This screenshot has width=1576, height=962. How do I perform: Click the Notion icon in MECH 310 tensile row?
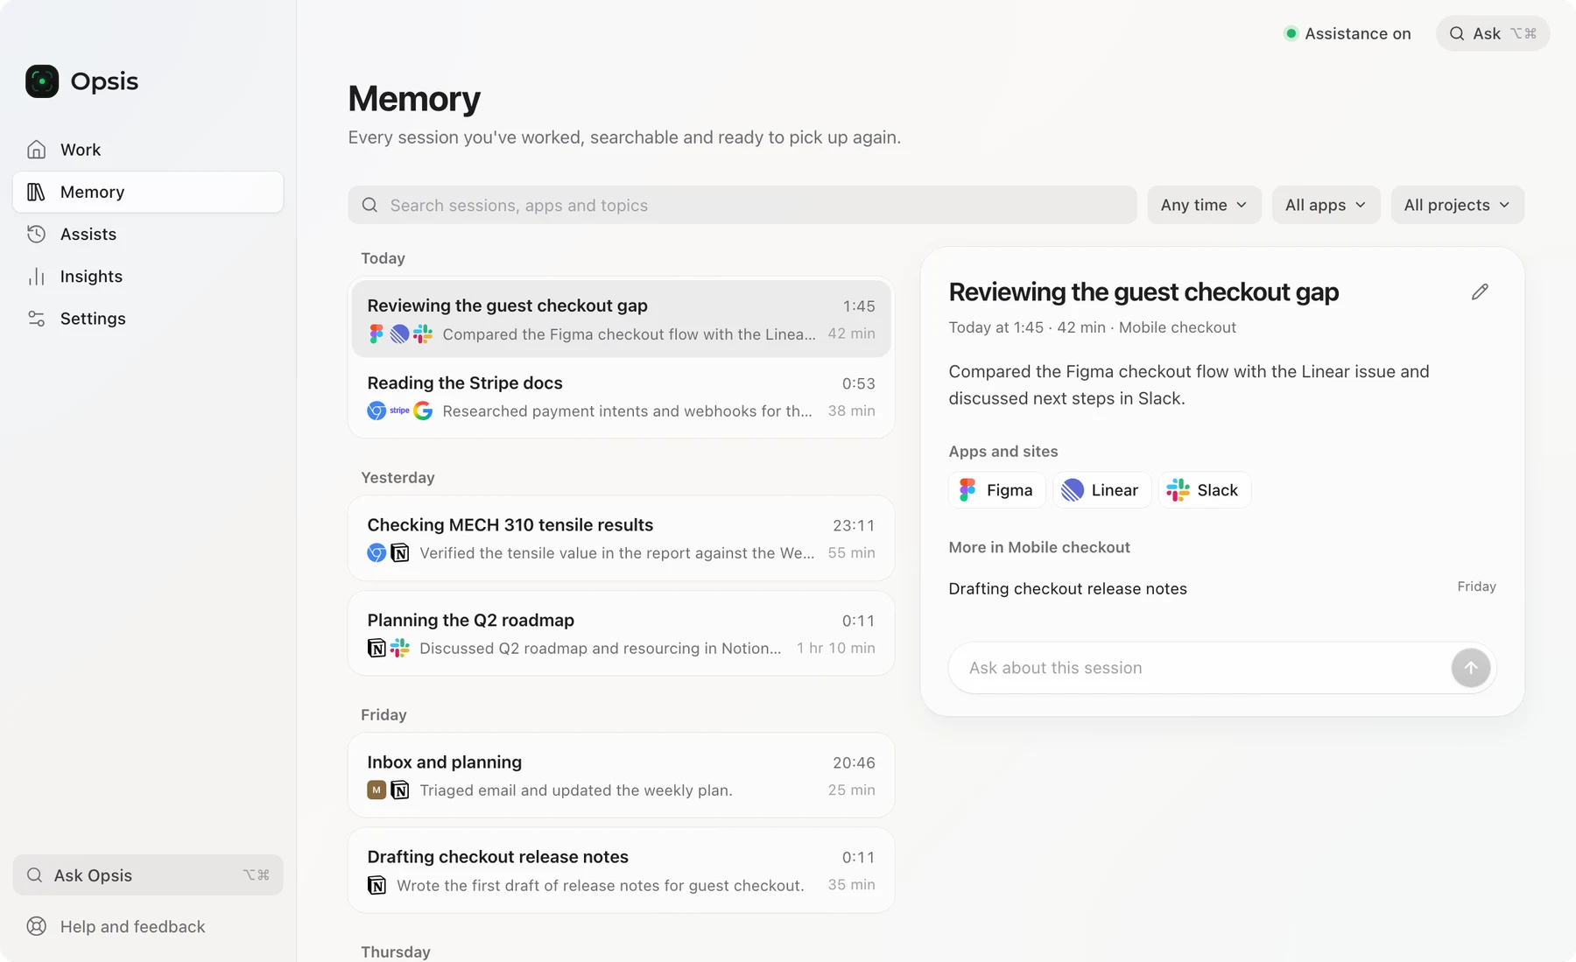pyautogui.click(x=400, y=552)
